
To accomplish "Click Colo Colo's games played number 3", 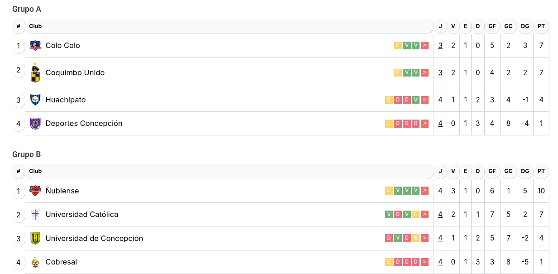I will tap(440, 45).
